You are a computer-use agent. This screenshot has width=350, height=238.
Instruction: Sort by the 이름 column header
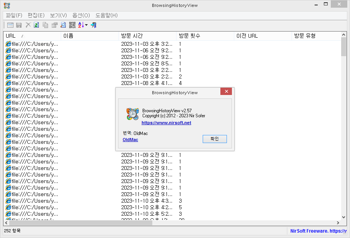pos(90,36)
